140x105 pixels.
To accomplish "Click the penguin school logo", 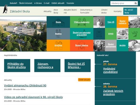I will 5,9.
